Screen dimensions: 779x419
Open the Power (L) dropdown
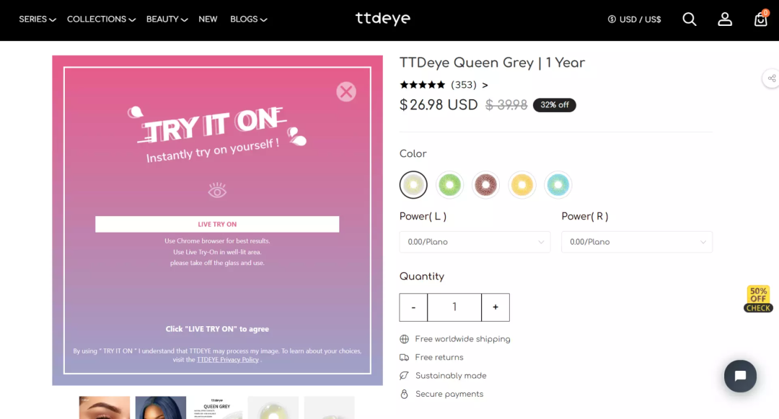475,242
